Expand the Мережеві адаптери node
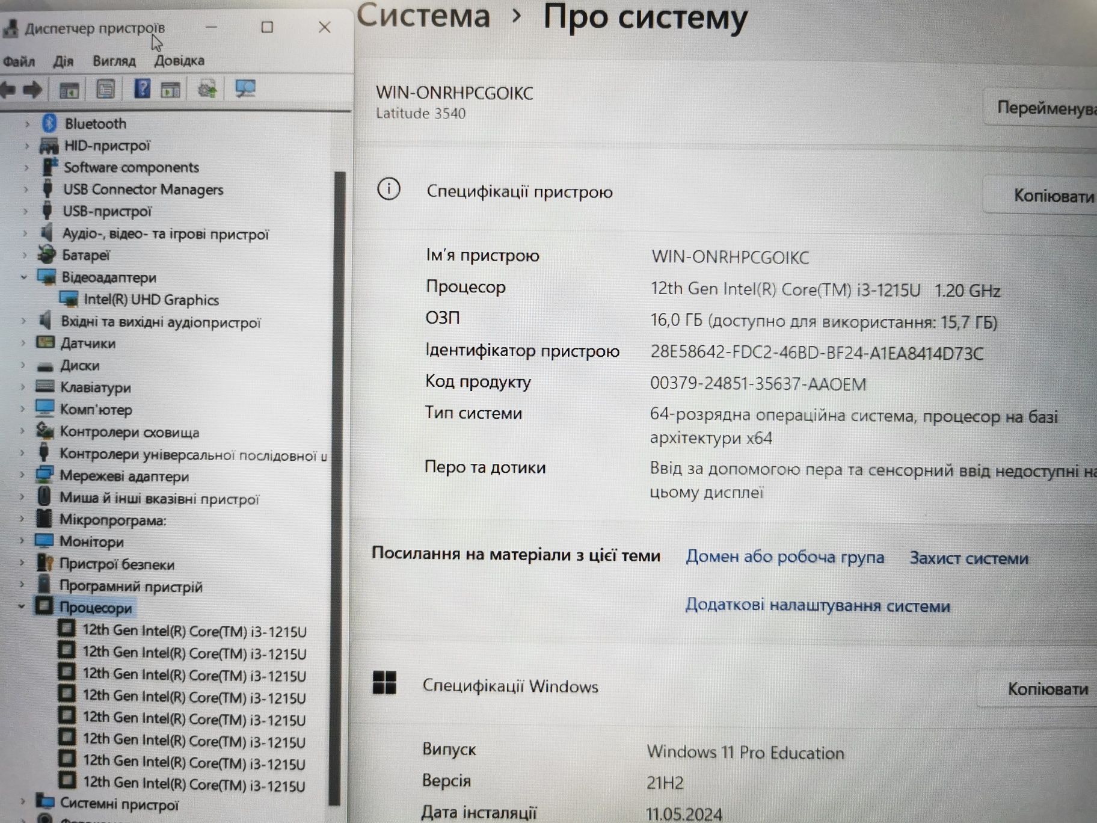This screenshot has width=1097, height=823. point(22,475)
